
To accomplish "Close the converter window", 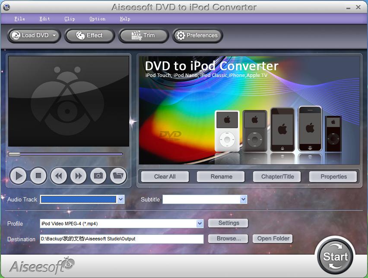I will click(x=358, y=7).
